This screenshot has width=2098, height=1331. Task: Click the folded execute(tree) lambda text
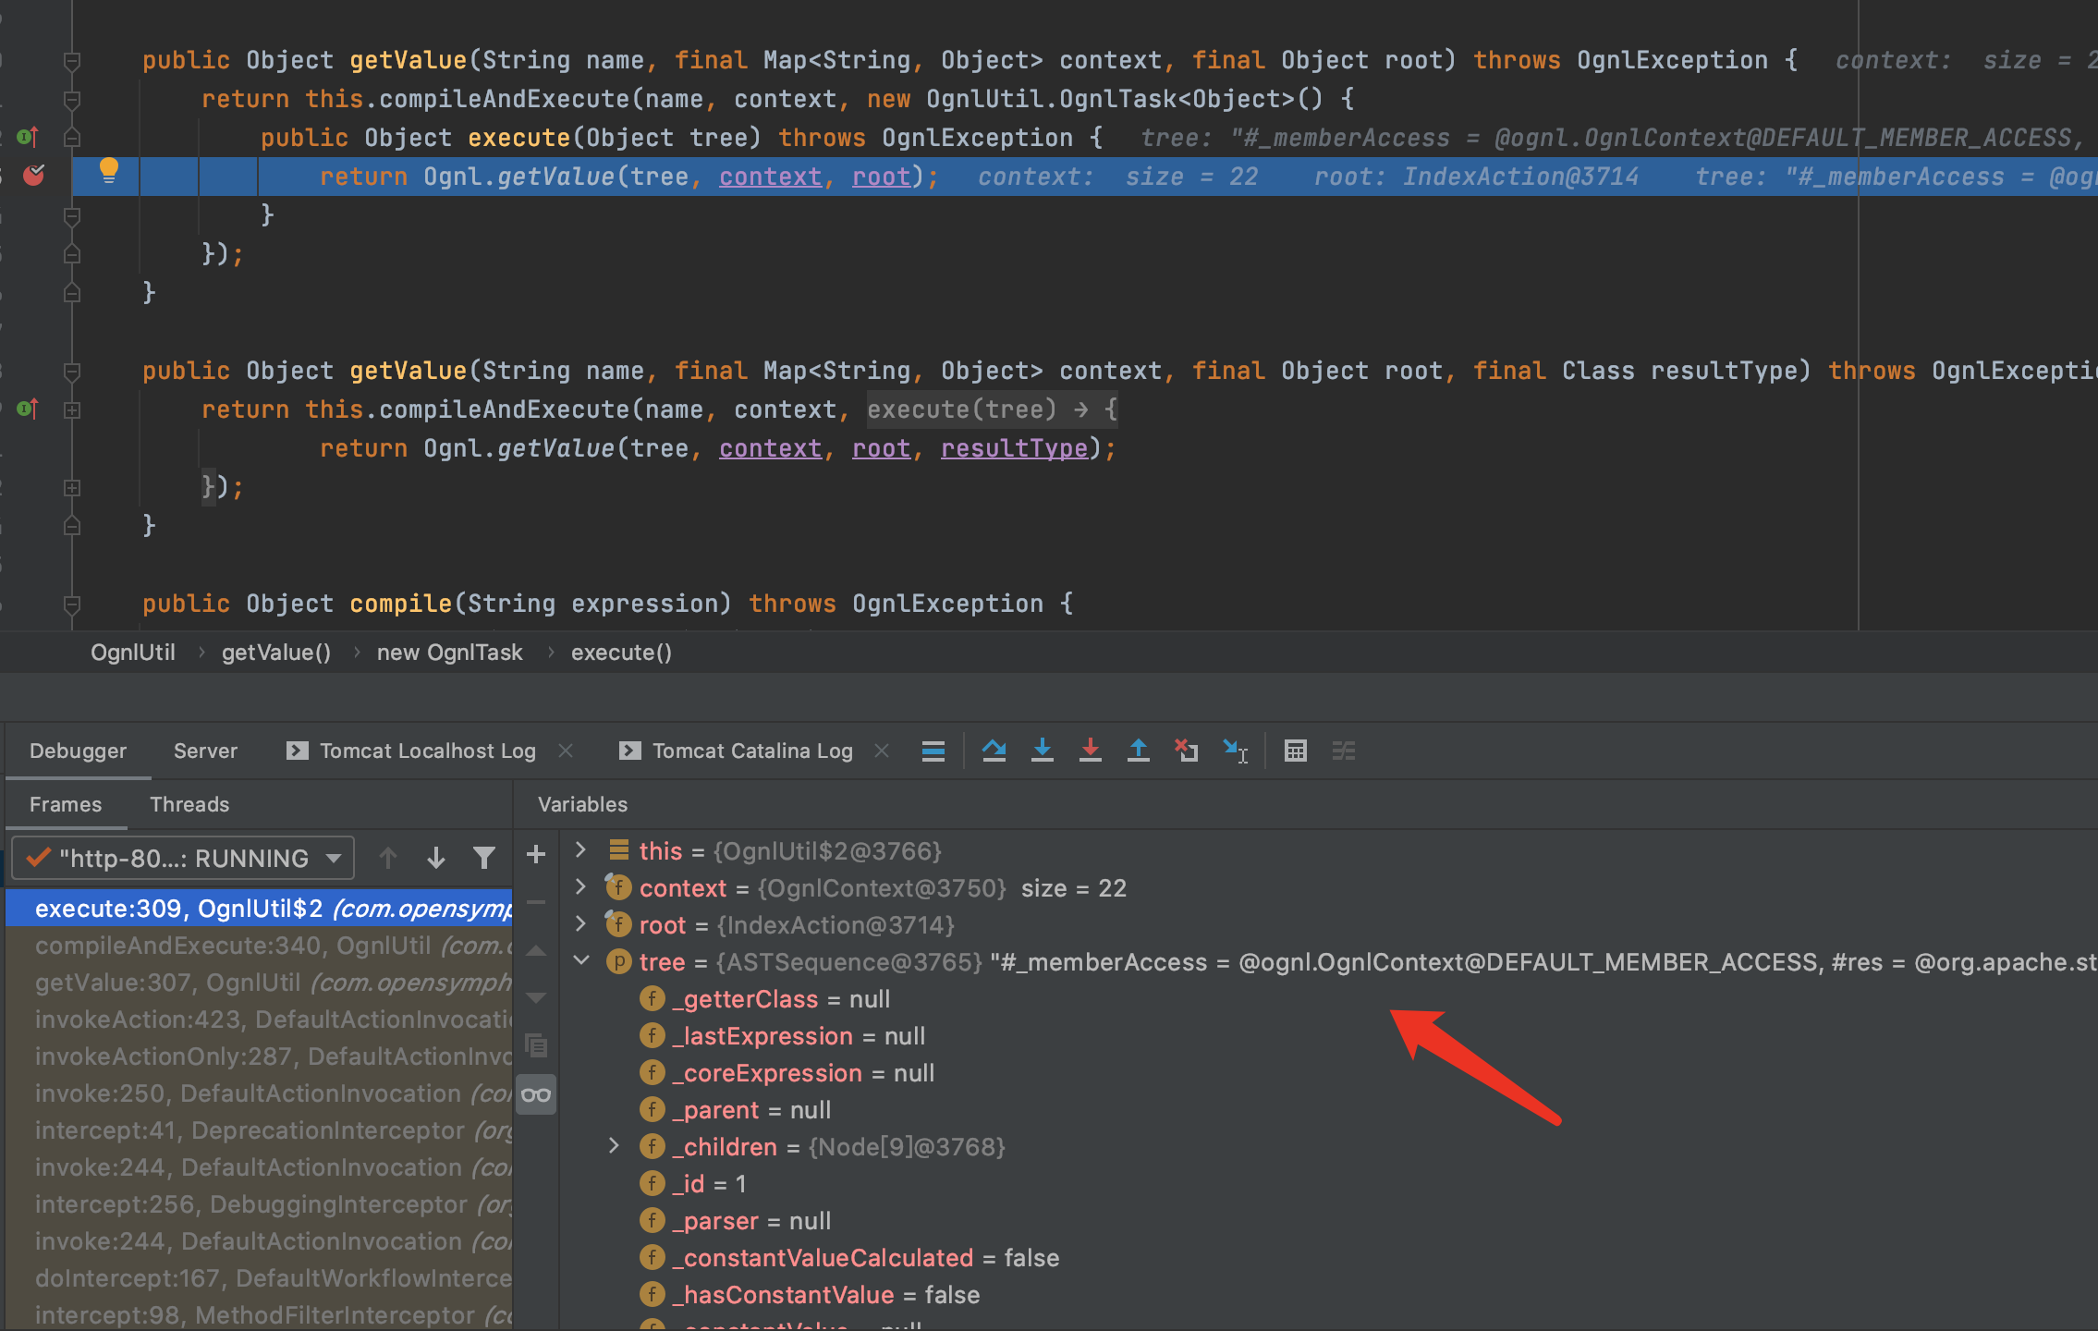pos(992,409)
